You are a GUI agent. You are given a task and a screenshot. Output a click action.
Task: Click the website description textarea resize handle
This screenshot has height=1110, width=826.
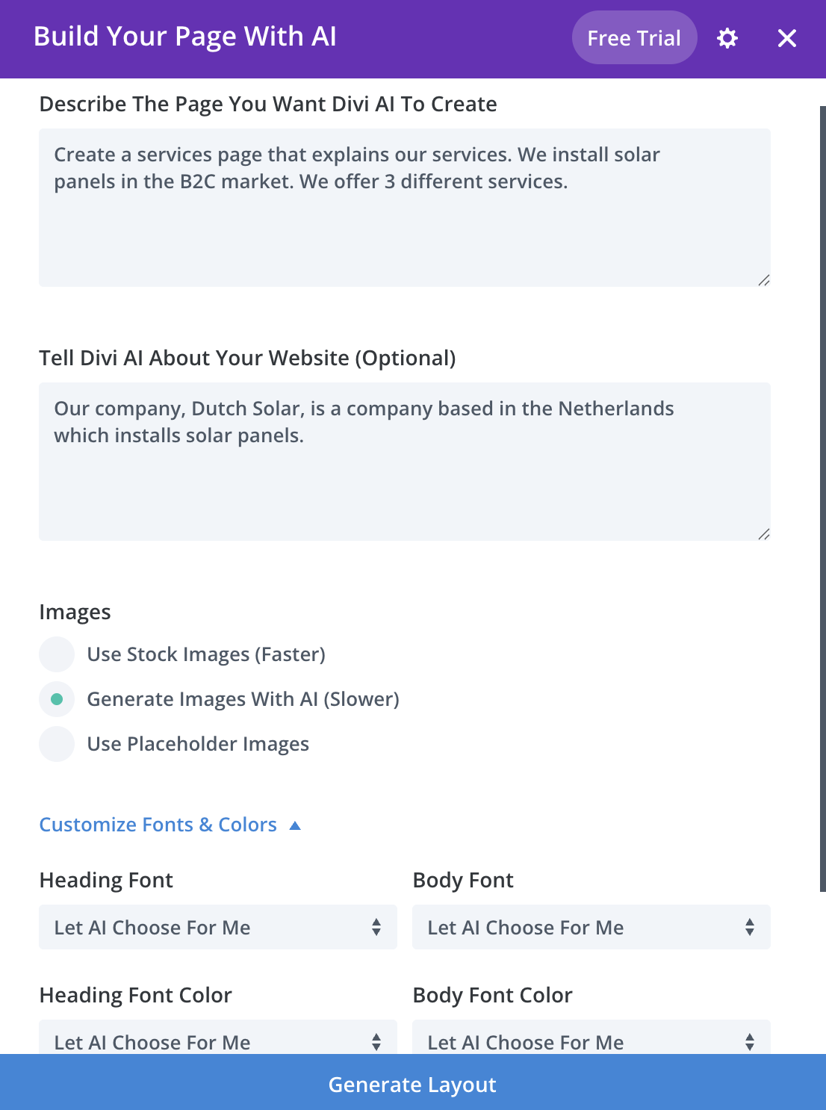pyautogui.click(x=764, y=534)
